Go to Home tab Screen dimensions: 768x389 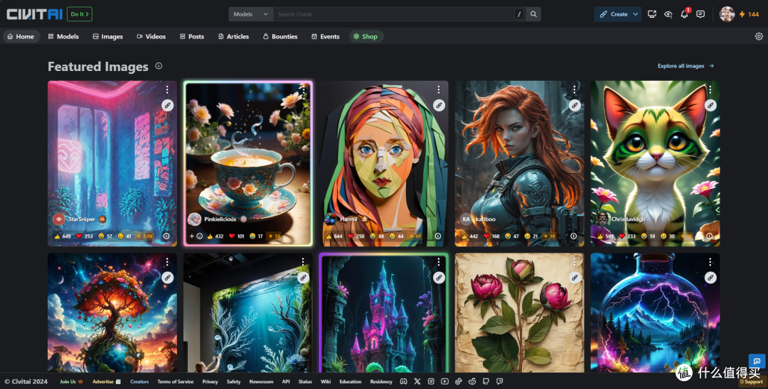point(21,36)
